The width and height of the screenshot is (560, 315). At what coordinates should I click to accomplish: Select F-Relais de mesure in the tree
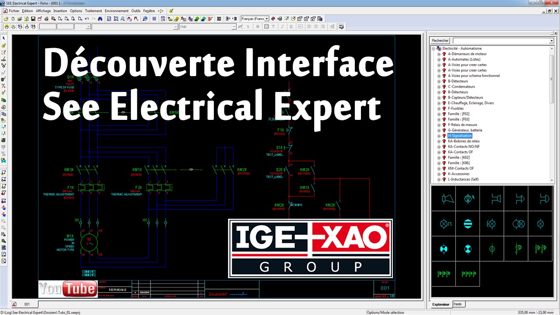462,125
